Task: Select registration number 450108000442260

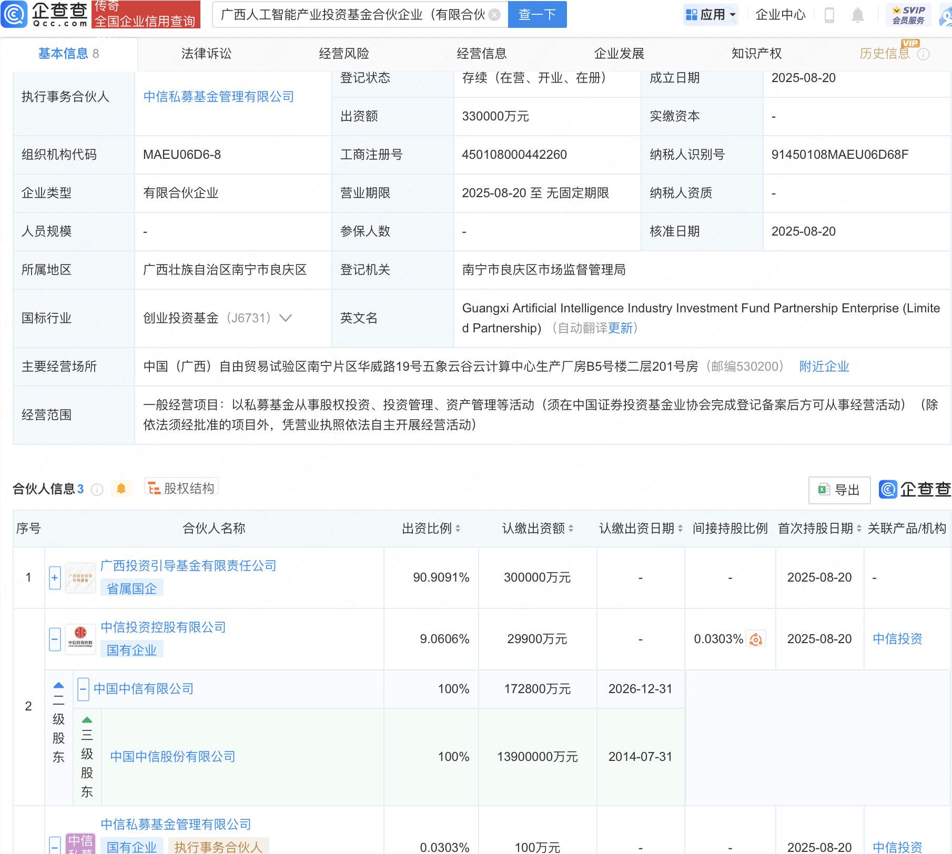Action: [x=514, y=155]
